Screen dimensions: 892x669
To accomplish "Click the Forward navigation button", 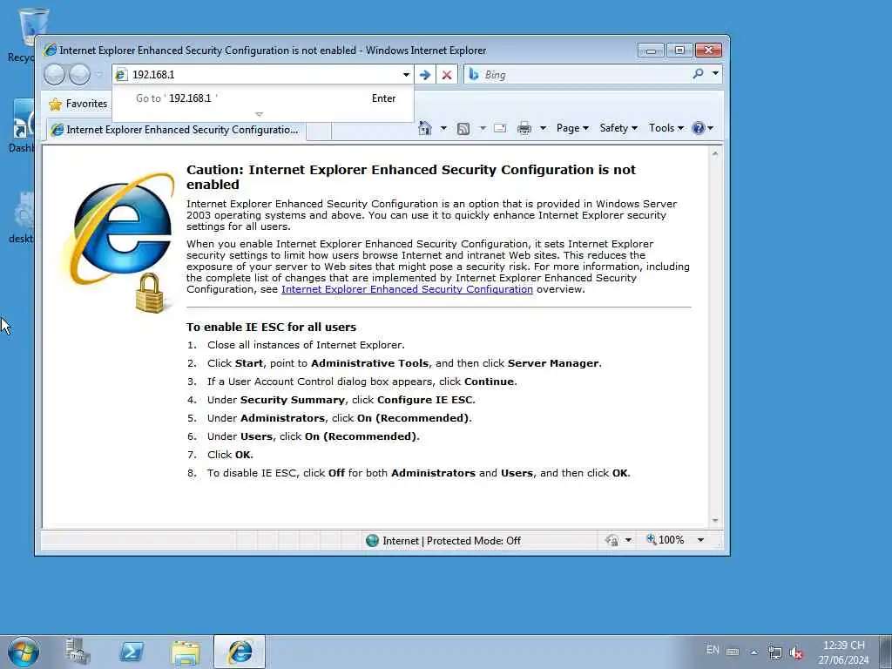I will (79, 75).
